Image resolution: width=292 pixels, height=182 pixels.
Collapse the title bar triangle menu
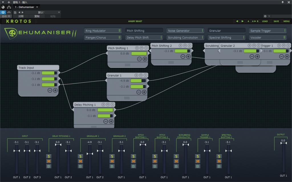tap(3, 2)
